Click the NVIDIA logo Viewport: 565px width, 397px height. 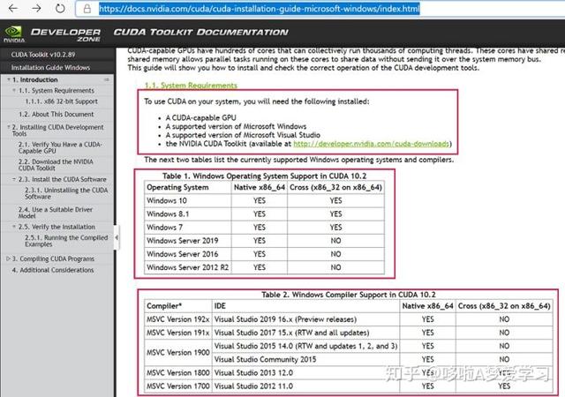[x=14, y=34]
